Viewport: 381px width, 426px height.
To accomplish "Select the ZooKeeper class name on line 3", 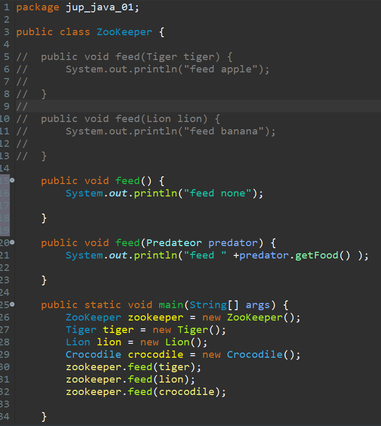I will tap(125, 32).
